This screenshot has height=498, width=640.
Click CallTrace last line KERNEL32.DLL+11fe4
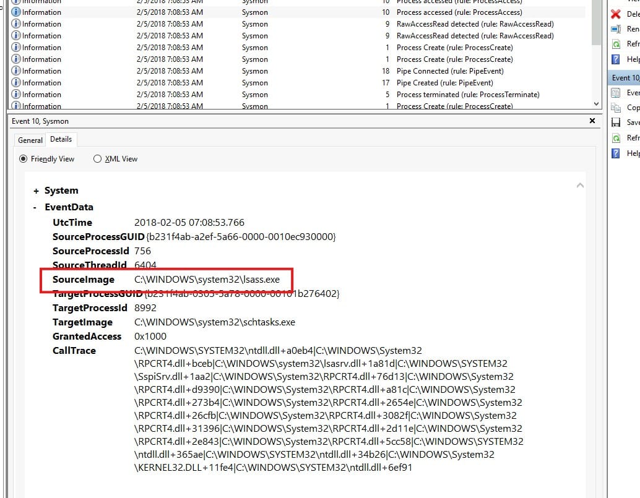(x=273, y=468)
